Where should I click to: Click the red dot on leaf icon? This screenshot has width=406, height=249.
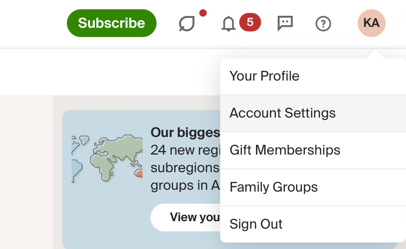tap(203, 13)
